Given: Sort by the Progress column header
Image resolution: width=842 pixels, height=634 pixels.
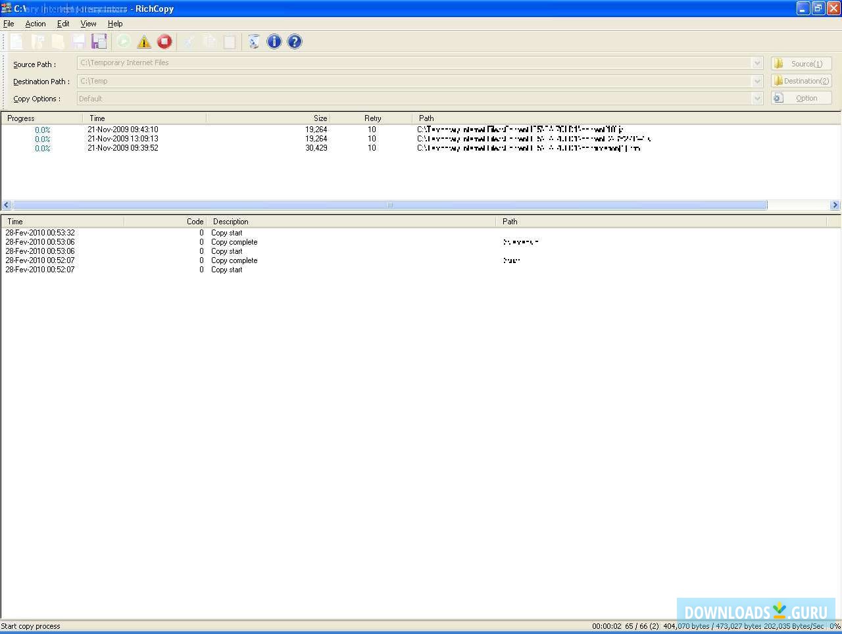Looking at the screenshot, I should 41,118.
